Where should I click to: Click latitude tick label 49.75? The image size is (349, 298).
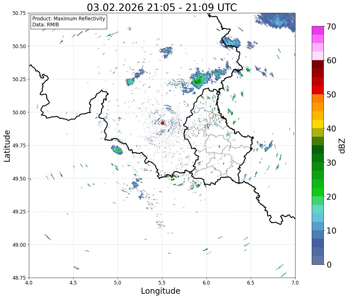tap(19, 145)
